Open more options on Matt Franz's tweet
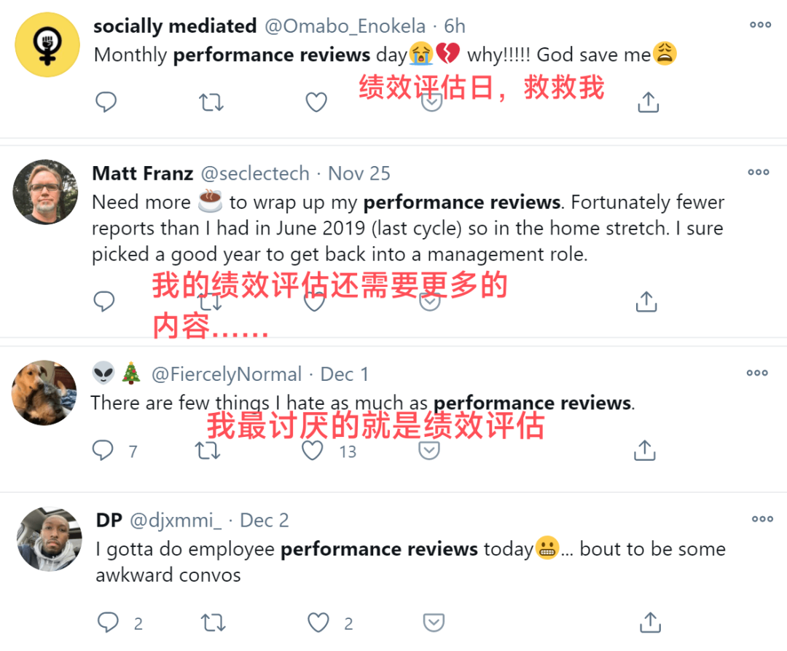Image resolution: width=787 pixels, height=651 pixels. coord(759,172)
